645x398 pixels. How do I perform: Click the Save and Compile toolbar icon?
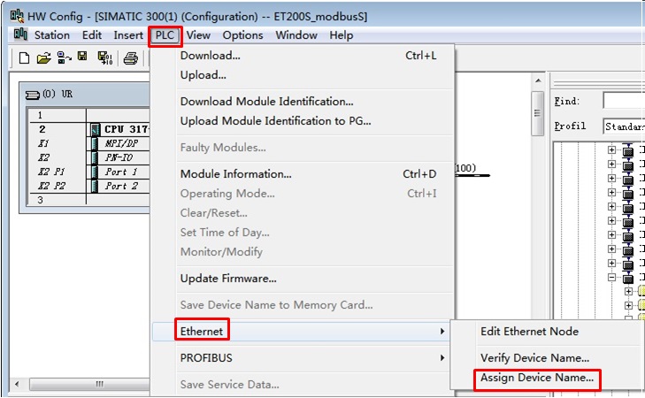point(104,58)
